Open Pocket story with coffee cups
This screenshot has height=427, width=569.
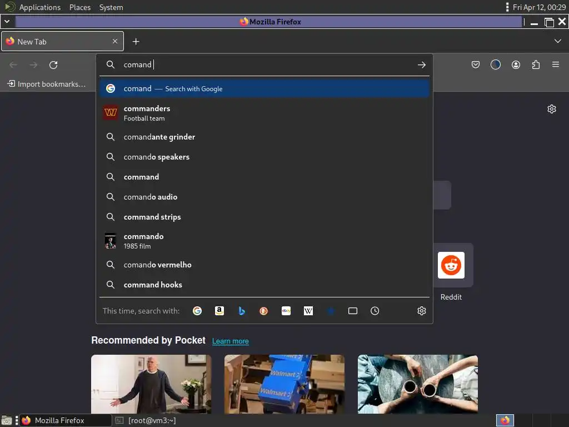point(418,384)
